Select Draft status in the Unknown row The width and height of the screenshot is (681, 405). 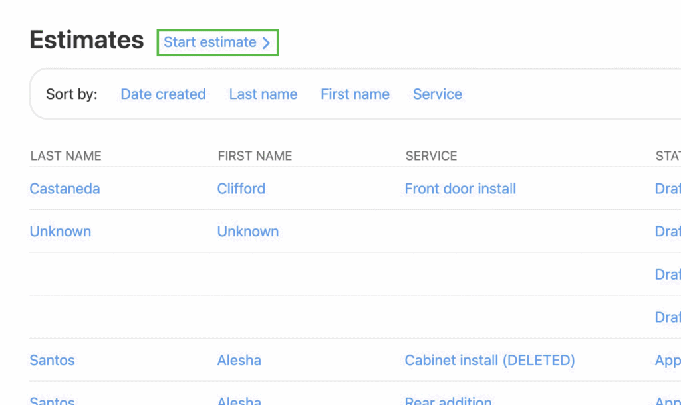[x=667, y=232]
